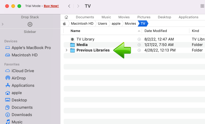Sort by the Name column header

(76, 31)
